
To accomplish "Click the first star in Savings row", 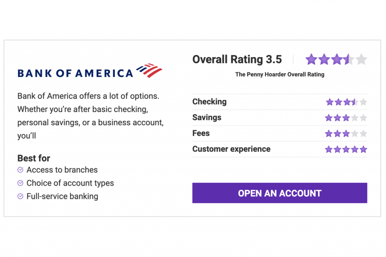I will coord(329,118).
